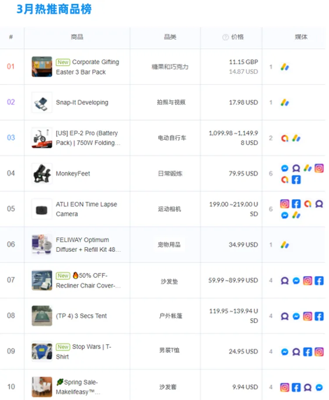Screen dimensions: 329x400
Task: Click Audience Network icon in ATLI EON row
Action: pyautogui.click(x=319, y=204)
